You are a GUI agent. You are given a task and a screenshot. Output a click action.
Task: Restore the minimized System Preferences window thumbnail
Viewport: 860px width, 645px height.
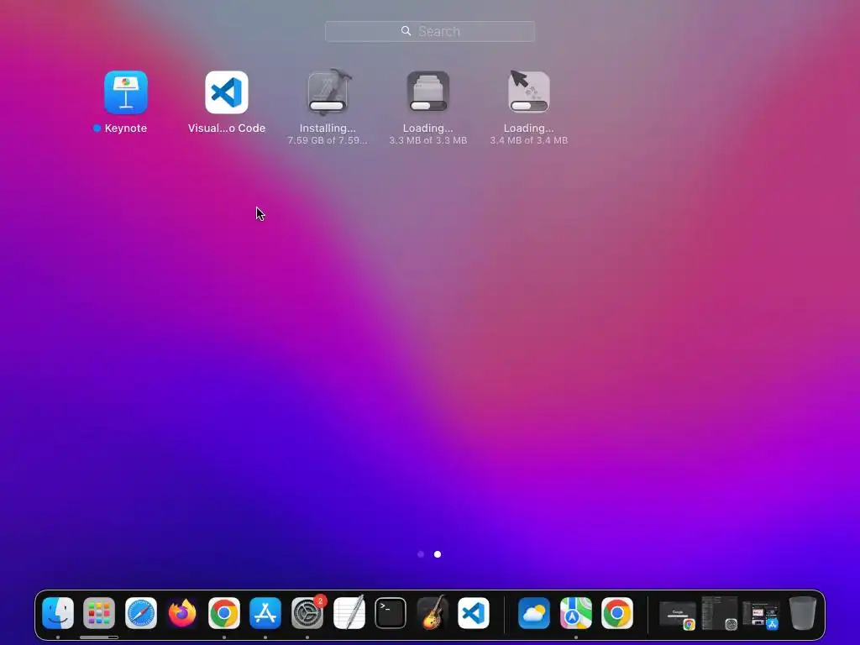pos(720,612)
